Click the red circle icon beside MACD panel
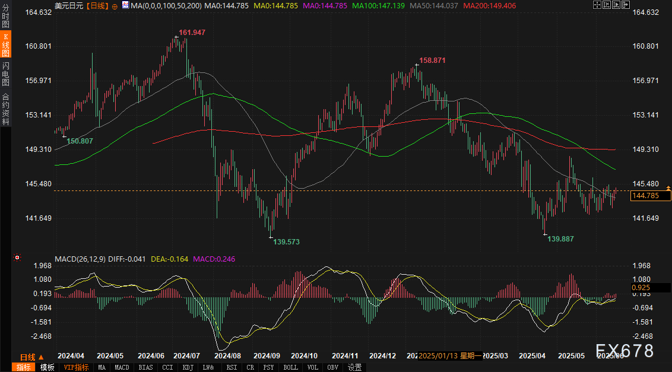The width and height of the screenshot is (672, 372). [17, 258]
